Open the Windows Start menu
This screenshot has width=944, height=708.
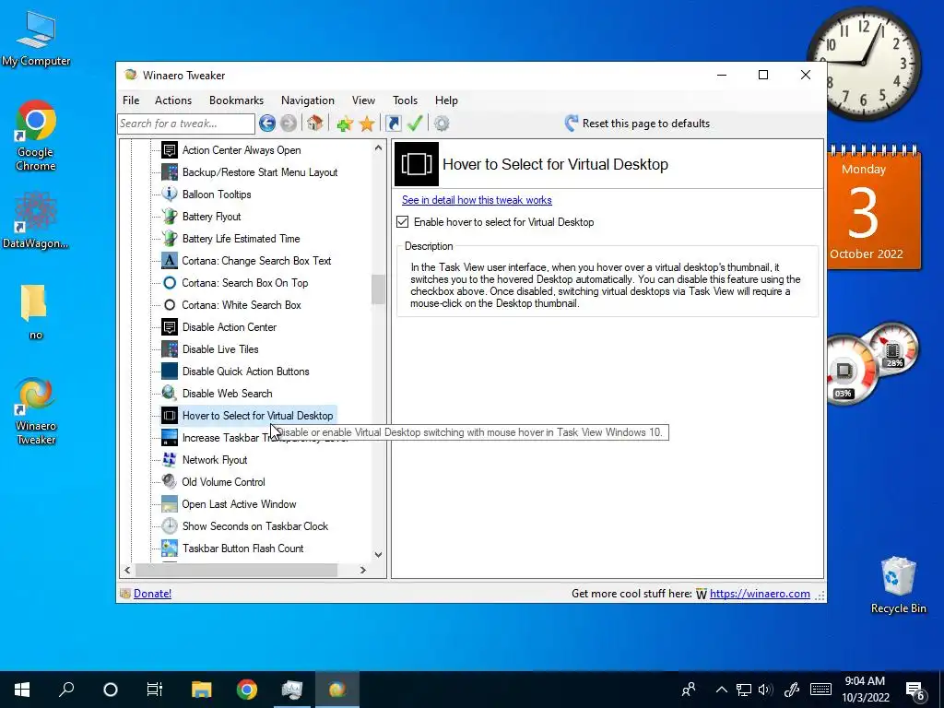(x=22, y=690)
